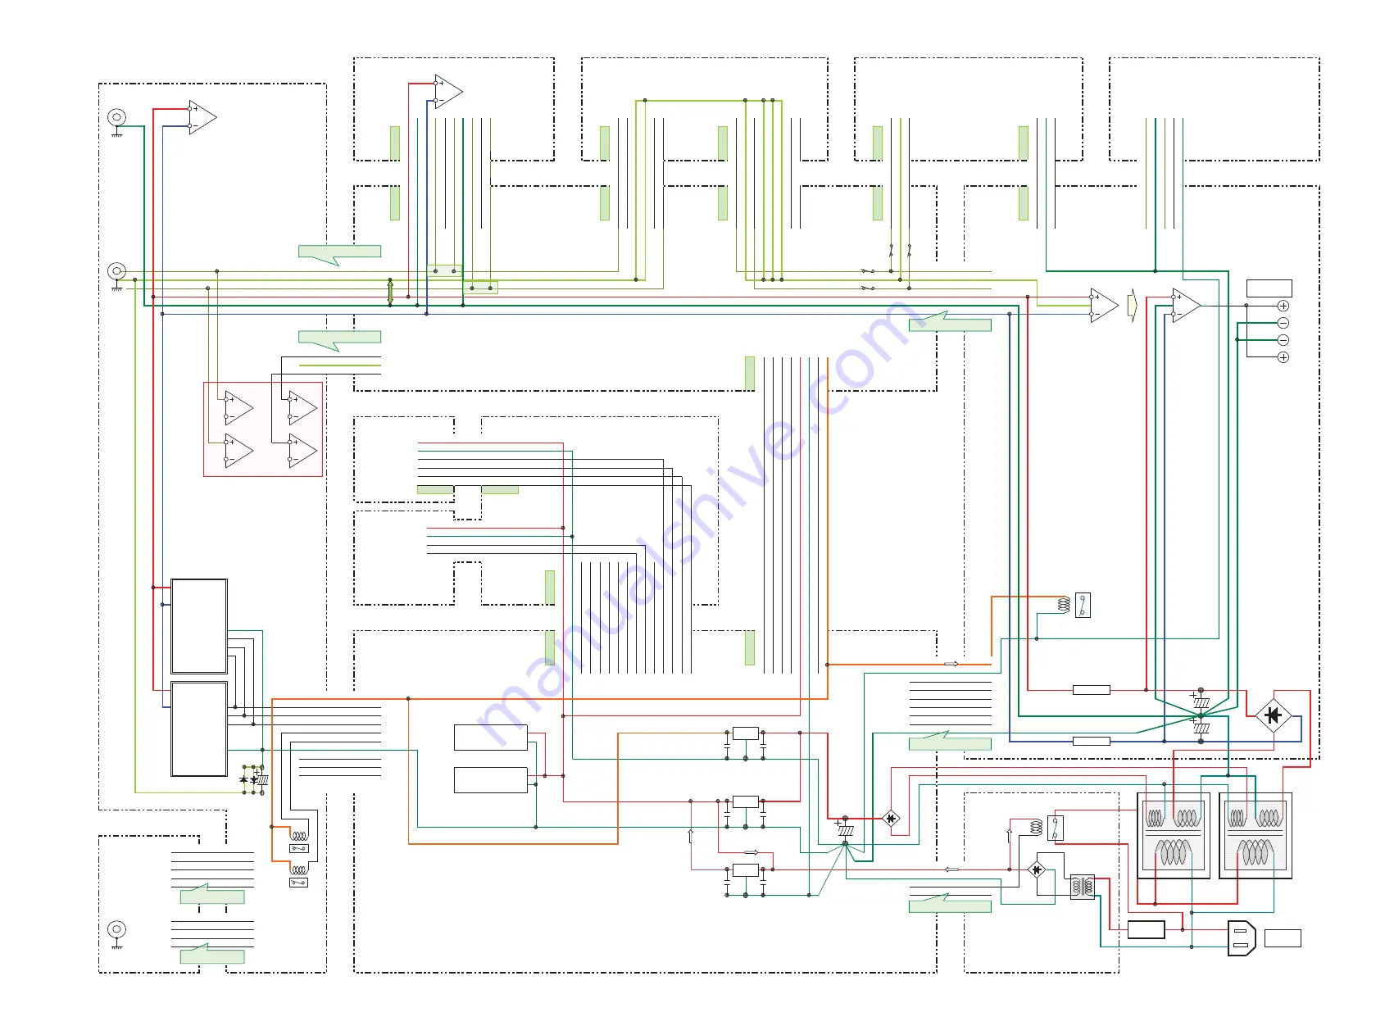Select the small transformer beside the lower rectifier
Screen dimensions: 1394x1035
point(1083,887)
